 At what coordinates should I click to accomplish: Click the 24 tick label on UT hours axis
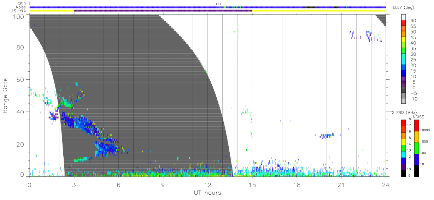tap(386, 185)
